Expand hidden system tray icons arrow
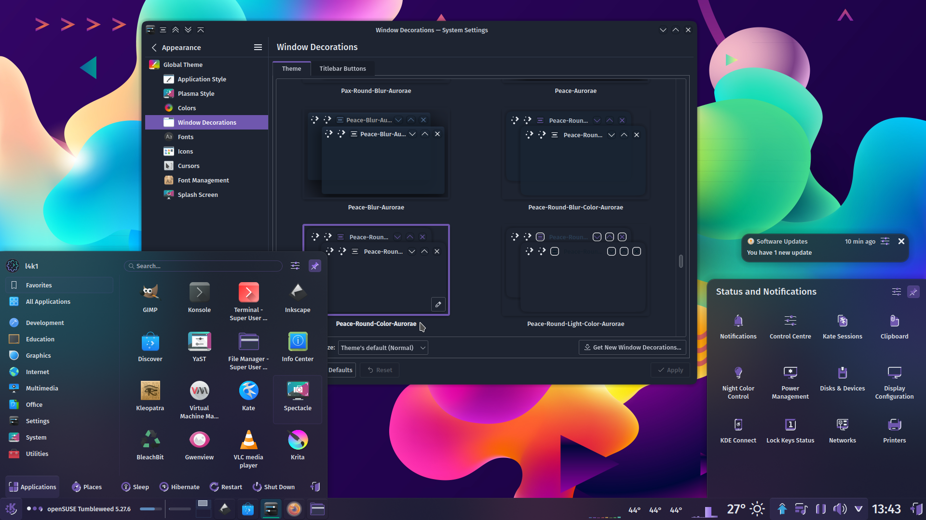The image size is (926, 520). click(x=858, y=509)
